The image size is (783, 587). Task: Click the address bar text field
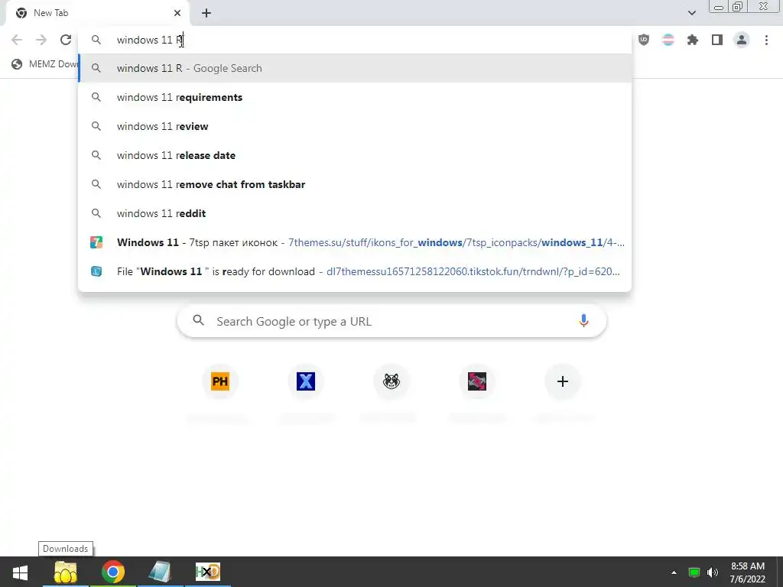tap(355, 40)
